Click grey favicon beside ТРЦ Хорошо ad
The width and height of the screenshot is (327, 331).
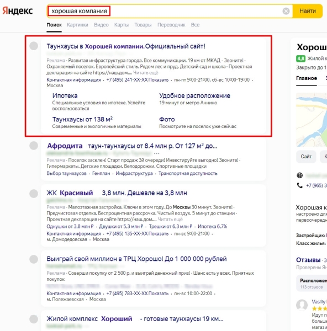(34, 259)
